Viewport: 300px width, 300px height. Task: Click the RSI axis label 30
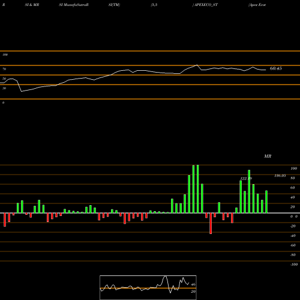tap(4, 88)
